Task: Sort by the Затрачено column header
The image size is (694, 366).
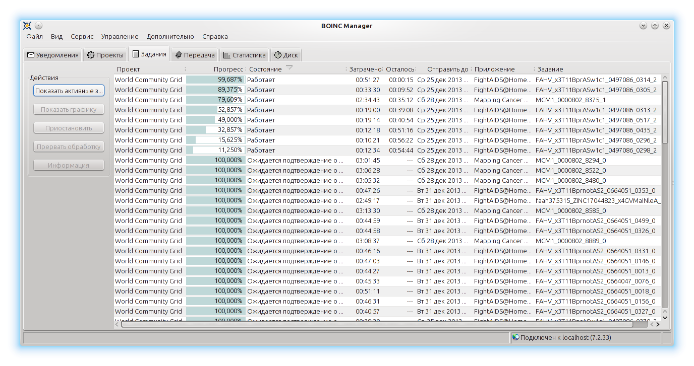Action: tap(366, 69)
